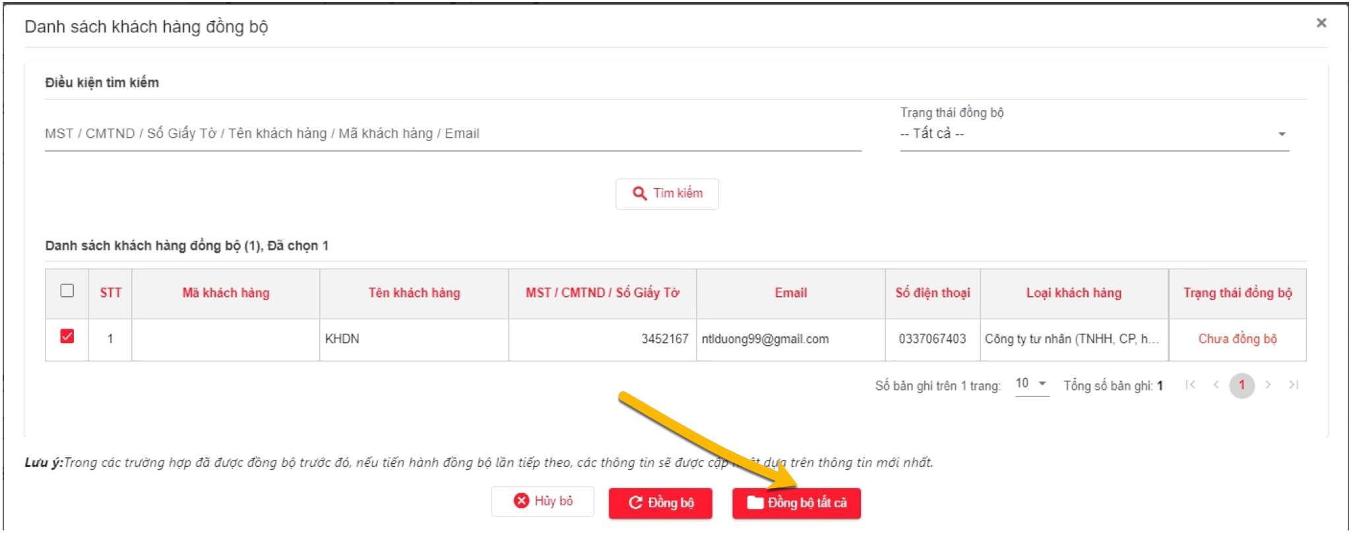Expand records per page dropdown showing 10

click(1032, 384)
